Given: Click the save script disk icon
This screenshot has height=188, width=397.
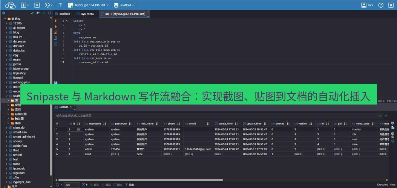Looking at the screenshot, I should 56,82.
